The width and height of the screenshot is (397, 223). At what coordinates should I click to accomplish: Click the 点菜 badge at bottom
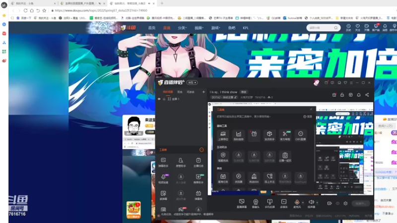(133, 210)
